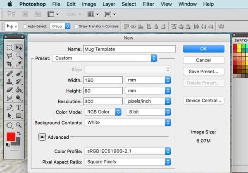The width and height of the screenshot is (248, 173).
Task: Select the Hand tool
Action: 10,125
